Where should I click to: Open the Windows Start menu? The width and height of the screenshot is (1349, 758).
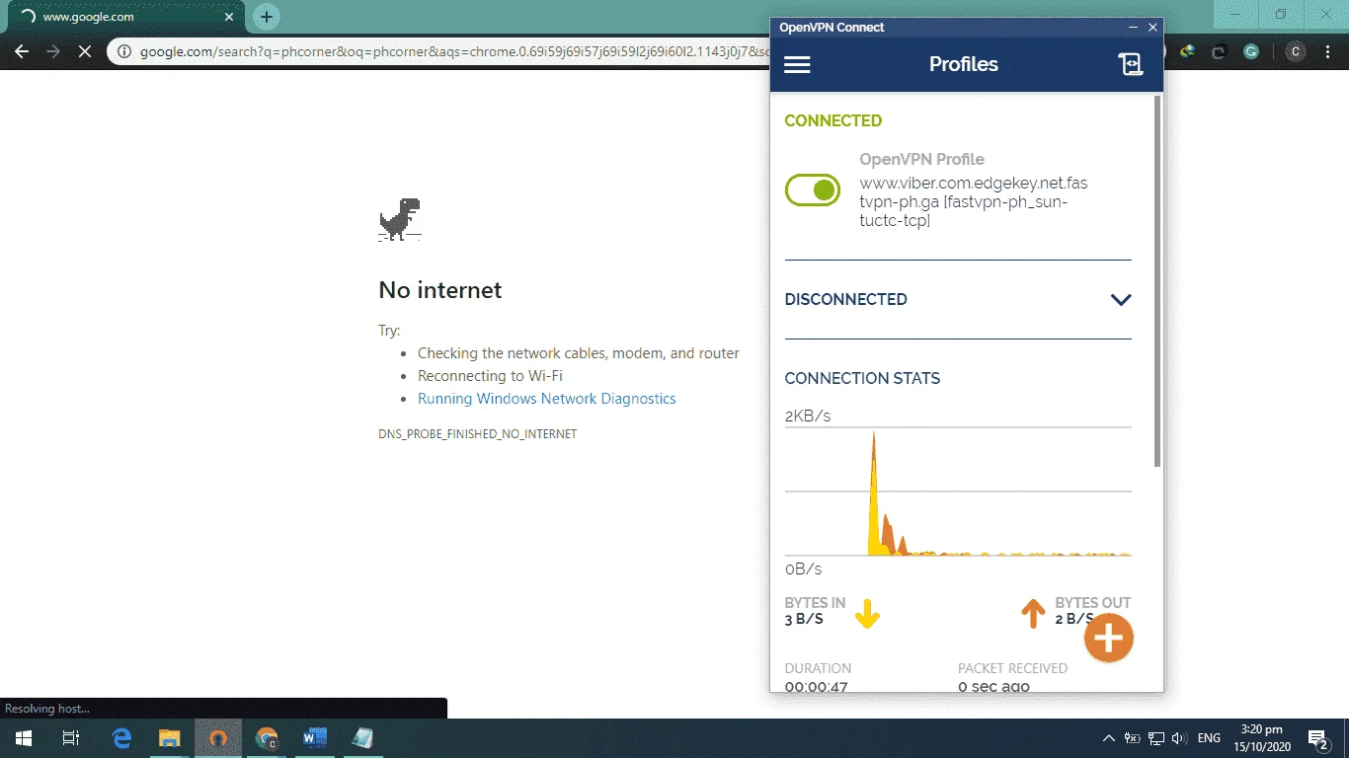(23, 738)
